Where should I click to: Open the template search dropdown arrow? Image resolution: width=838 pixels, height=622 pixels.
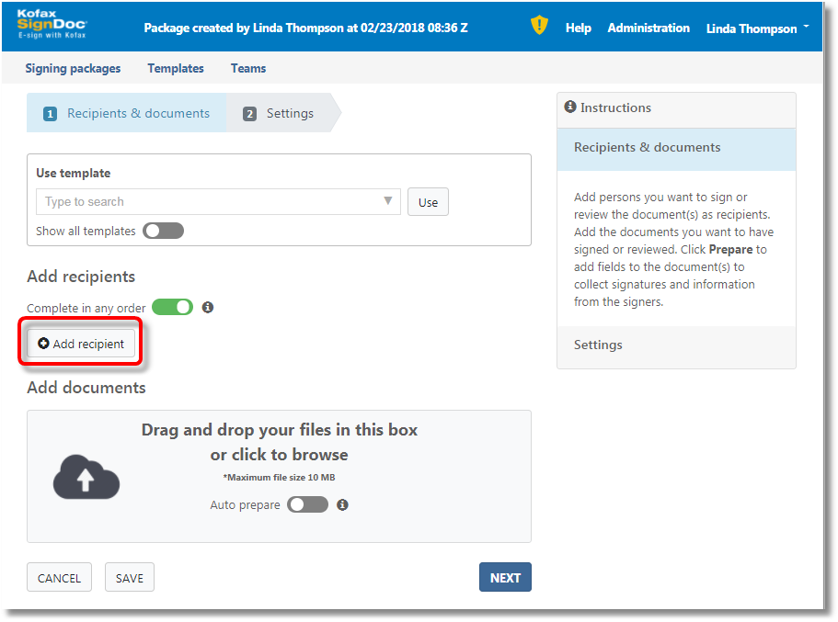(x=388, y=201)
